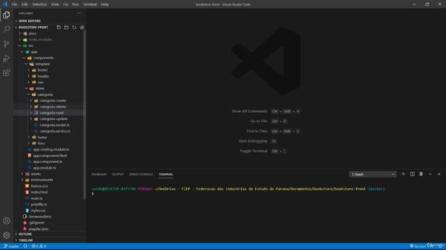Synchronize changes in status bar
The height and width of the screenshot is (250, 446).
click(x=25, y=246)
